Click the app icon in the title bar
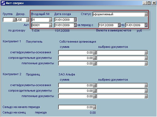Viewport: 157px width, 117px height. coord(3,3)
